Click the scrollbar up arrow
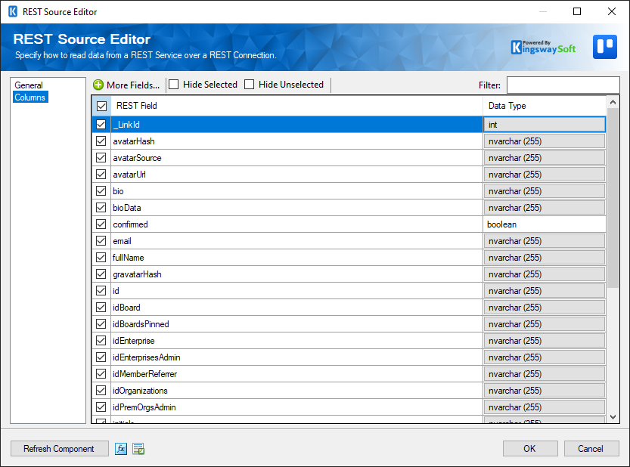Screen dimensions: 630x467 tap(613, 102)
